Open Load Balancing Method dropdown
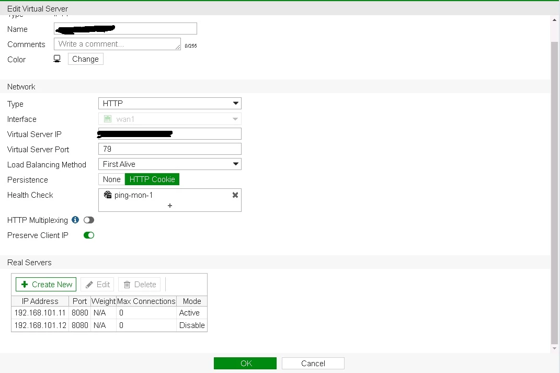Viewport: 560px width, 373px height. (170, 164)
